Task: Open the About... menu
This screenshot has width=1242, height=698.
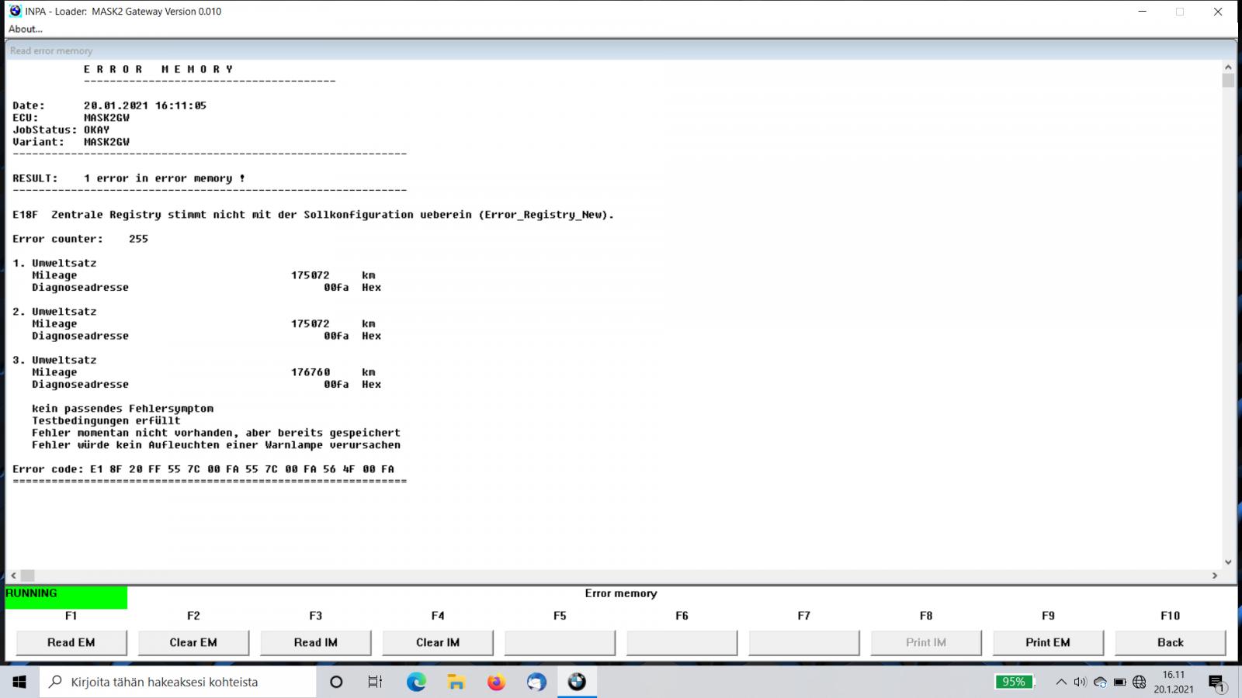Action: pyautogui.click(x=26, y=29)
